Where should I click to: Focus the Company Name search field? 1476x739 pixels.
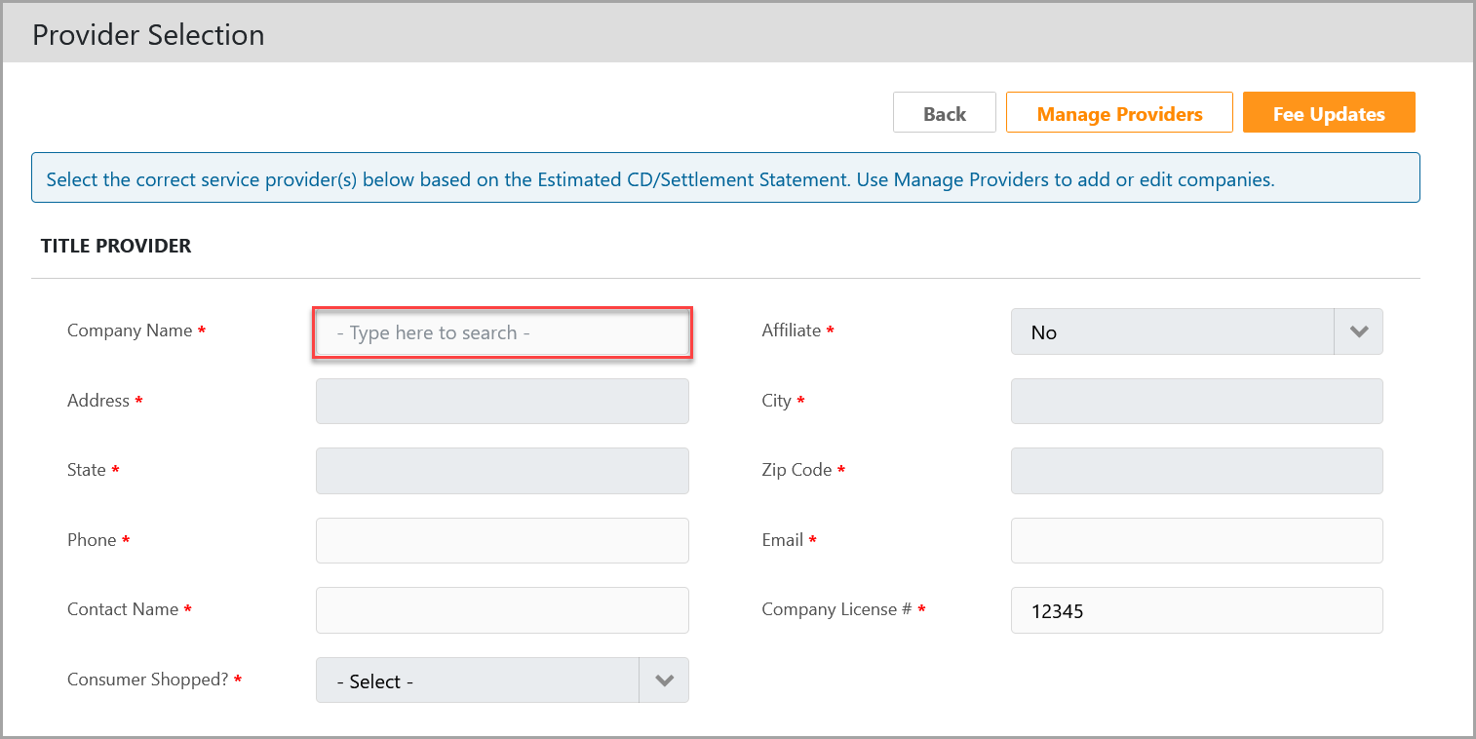click(x=502, y=332)
